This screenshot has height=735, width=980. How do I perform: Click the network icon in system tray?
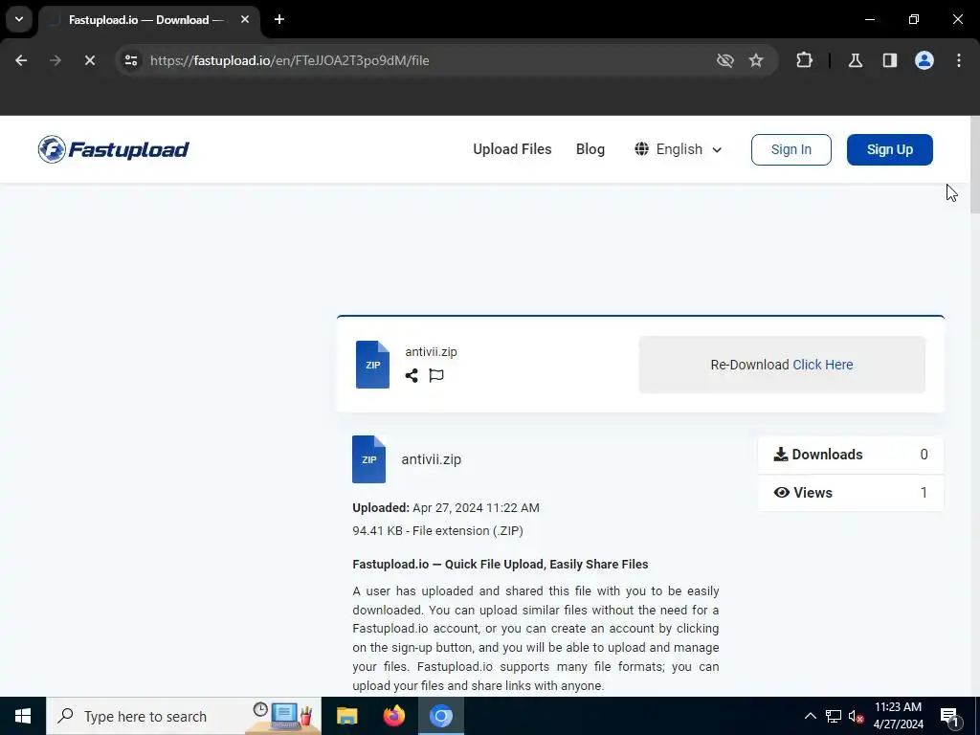point(834,716)
